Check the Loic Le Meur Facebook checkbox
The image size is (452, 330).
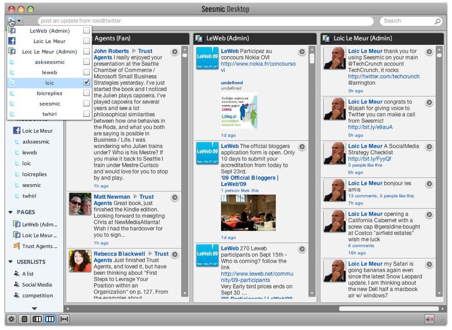[86, 41]
